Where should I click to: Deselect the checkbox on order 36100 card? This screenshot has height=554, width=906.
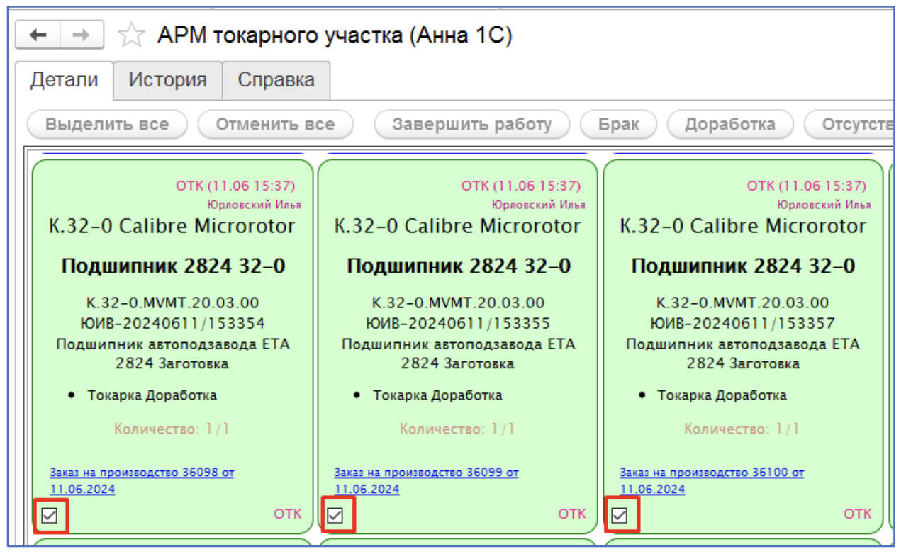coord(620,515)
